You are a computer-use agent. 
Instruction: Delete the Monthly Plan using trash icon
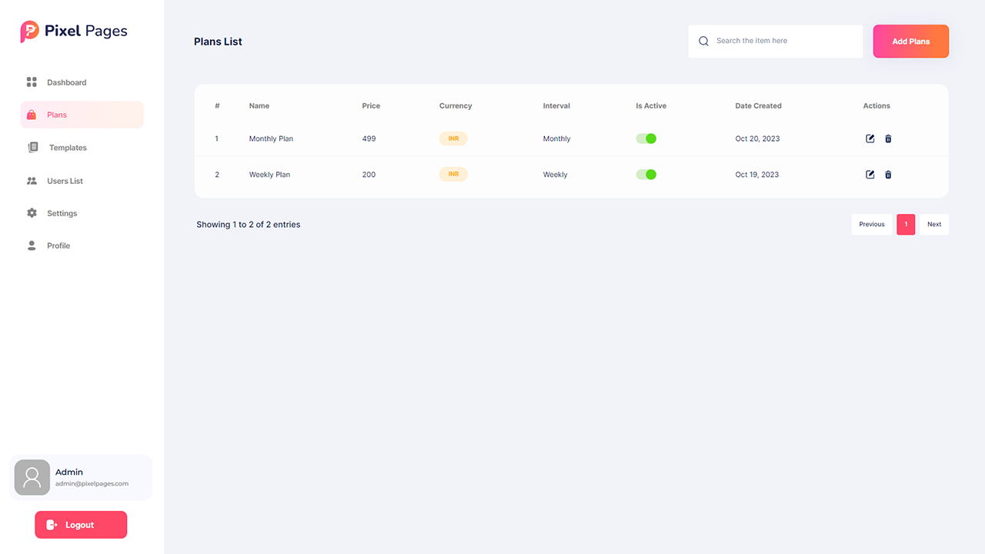click(x=888, y=138)
